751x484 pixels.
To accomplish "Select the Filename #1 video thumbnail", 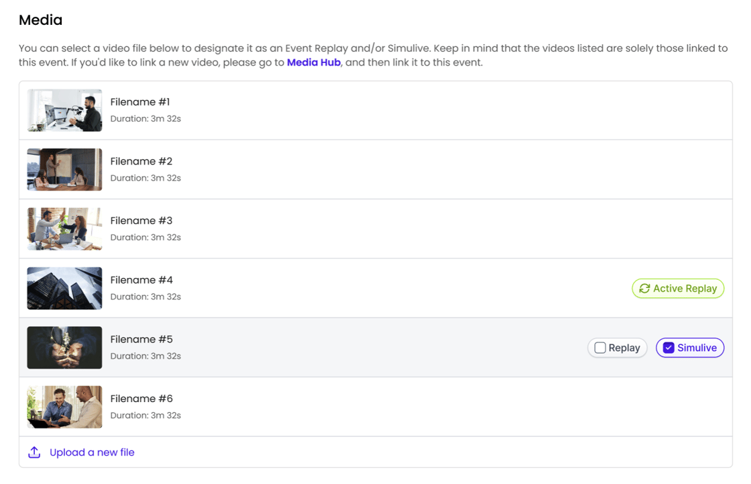I will pyautogui.click(x=64, y=110).
